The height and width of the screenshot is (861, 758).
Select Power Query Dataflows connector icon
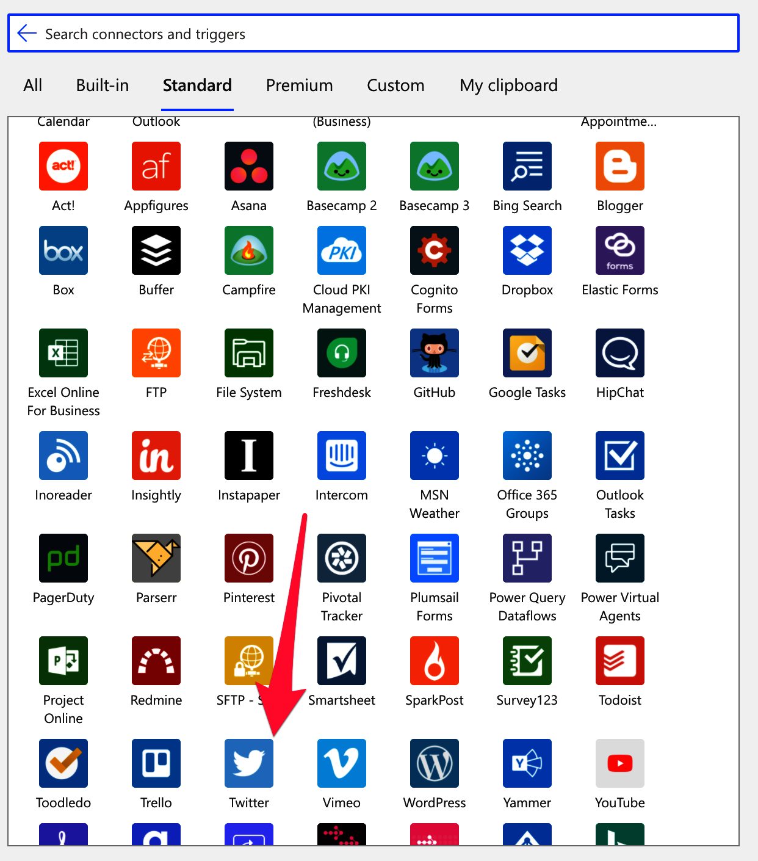(527, 558)
